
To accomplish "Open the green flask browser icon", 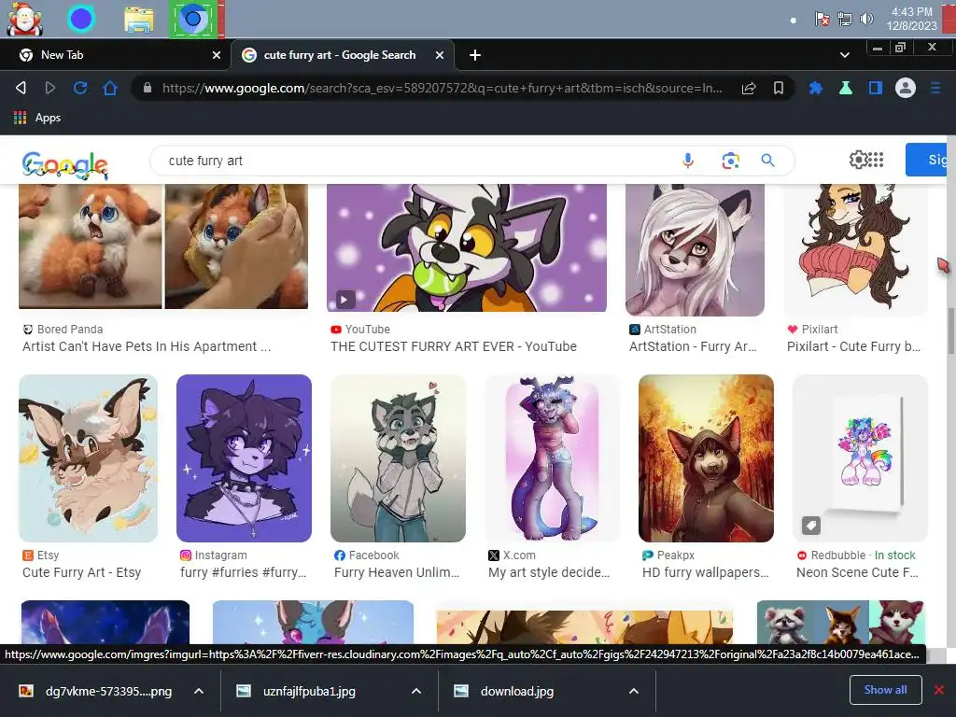I will click(x=845, y=89).
